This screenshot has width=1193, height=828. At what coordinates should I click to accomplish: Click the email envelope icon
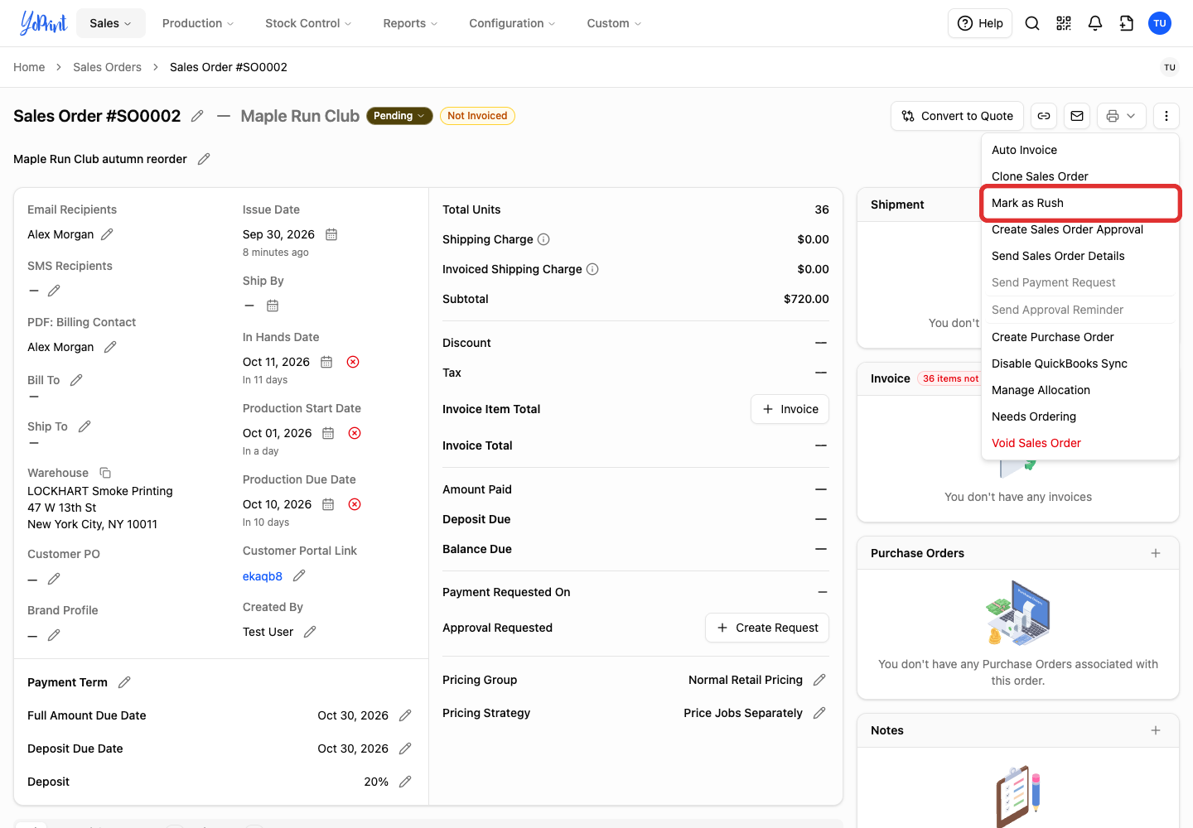1077,116
